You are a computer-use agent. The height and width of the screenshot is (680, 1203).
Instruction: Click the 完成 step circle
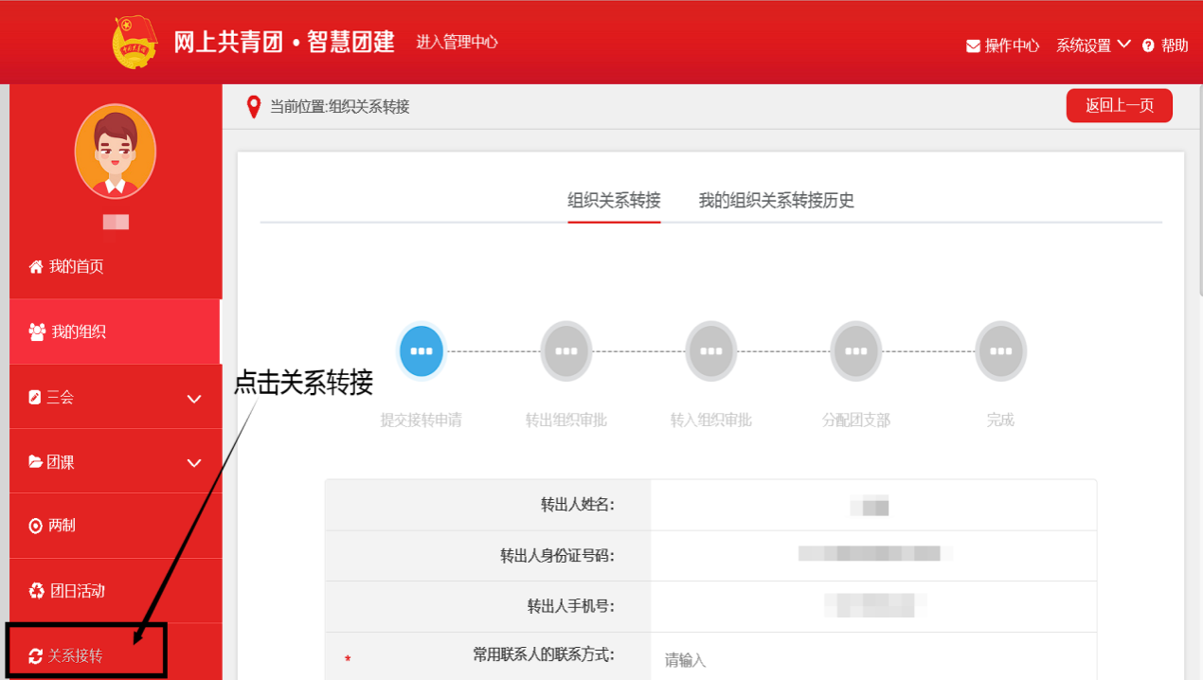click(x=1001, y=351)
